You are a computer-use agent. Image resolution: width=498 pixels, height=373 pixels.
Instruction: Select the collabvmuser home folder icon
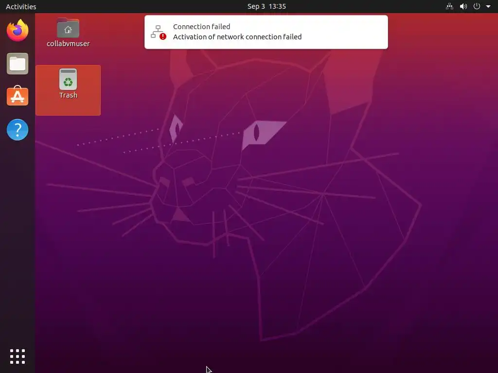point(68,33)
